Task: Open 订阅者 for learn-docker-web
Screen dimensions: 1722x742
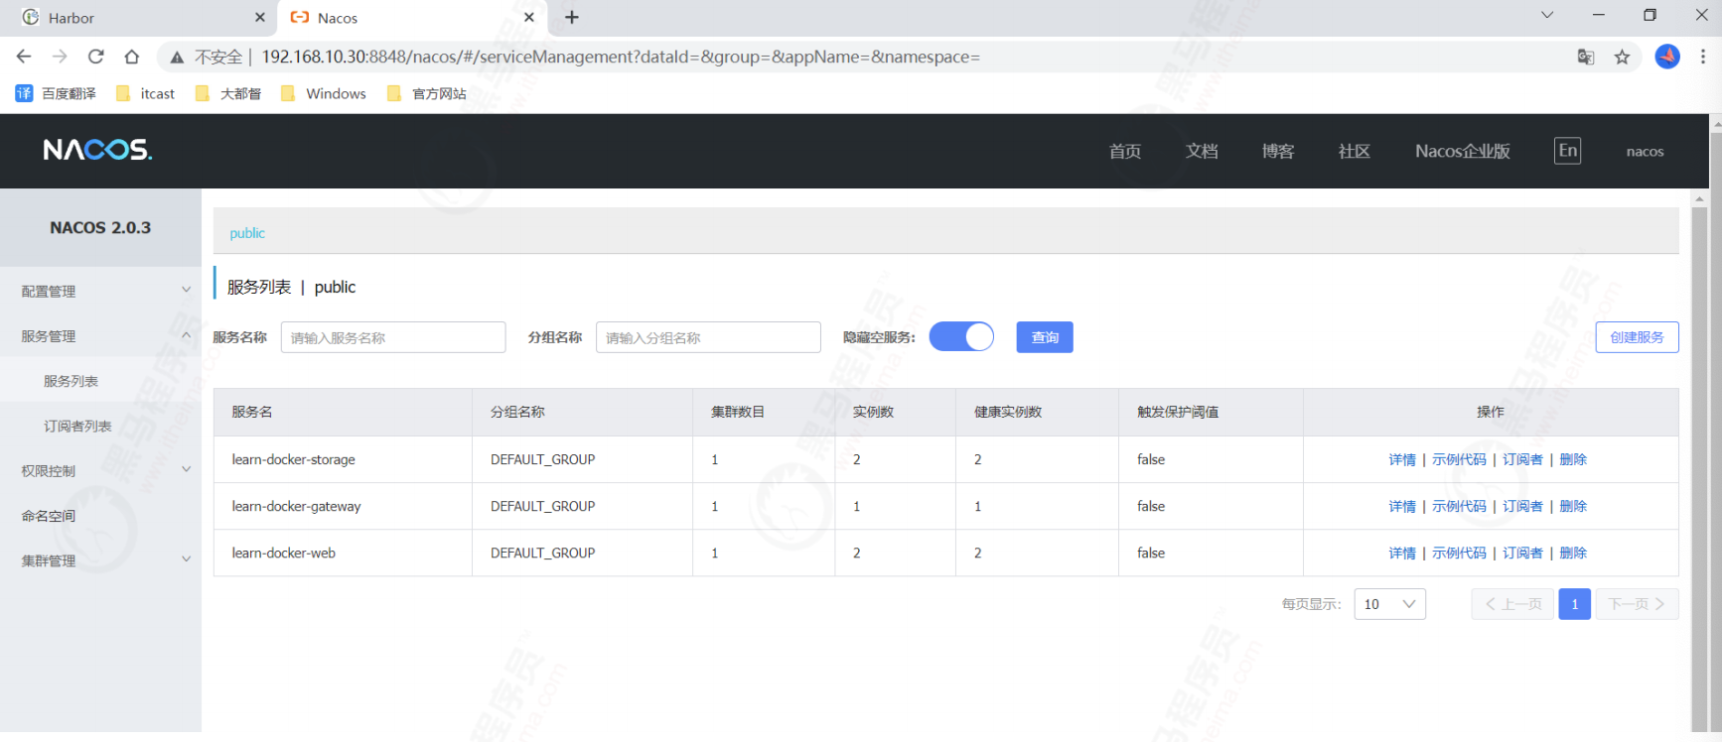Action: click(1522, 553)
